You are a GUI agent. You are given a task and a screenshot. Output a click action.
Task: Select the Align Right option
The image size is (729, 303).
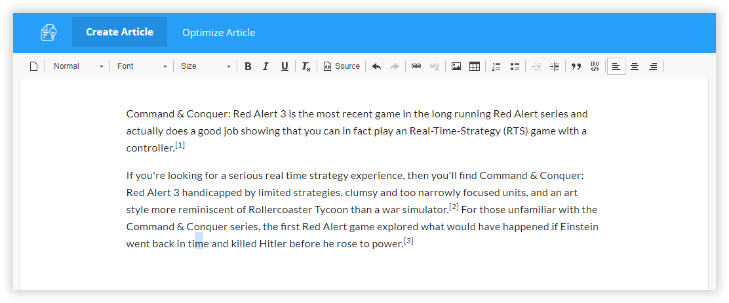tap(653, 66)
